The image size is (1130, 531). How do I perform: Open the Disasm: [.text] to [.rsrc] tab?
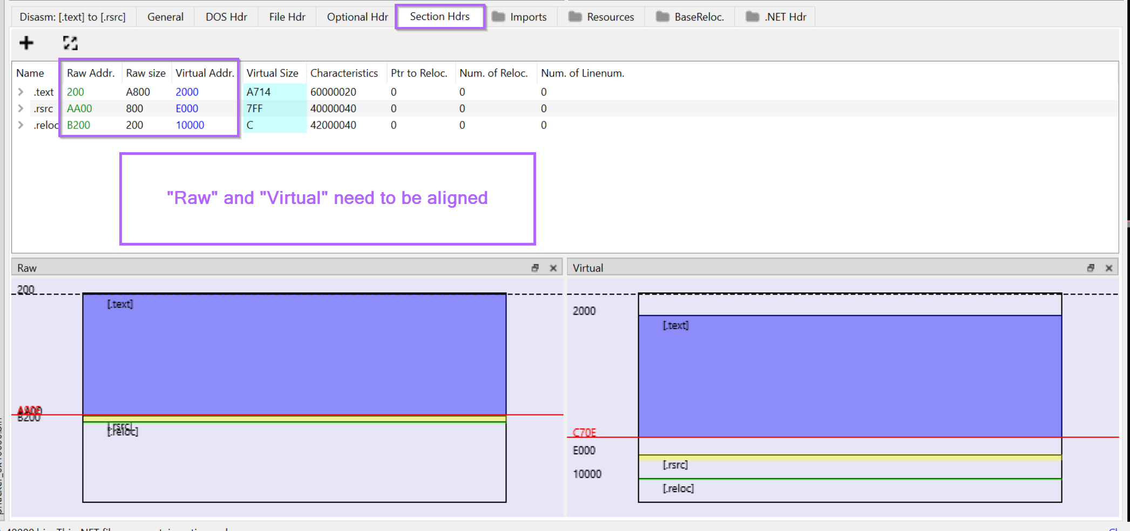(x=72, y=17)
